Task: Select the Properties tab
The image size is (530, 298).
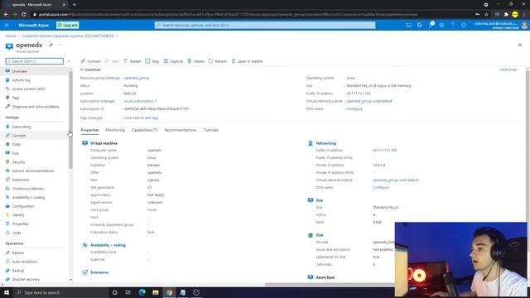Action: tap(90, 130)
